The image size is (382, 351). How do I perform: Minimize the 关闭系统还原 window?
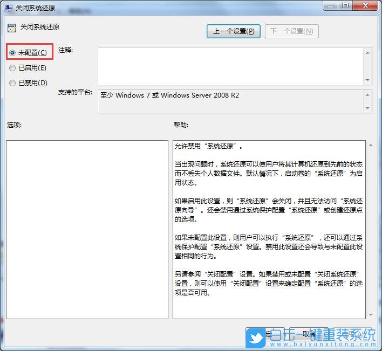tap(331, 6)
